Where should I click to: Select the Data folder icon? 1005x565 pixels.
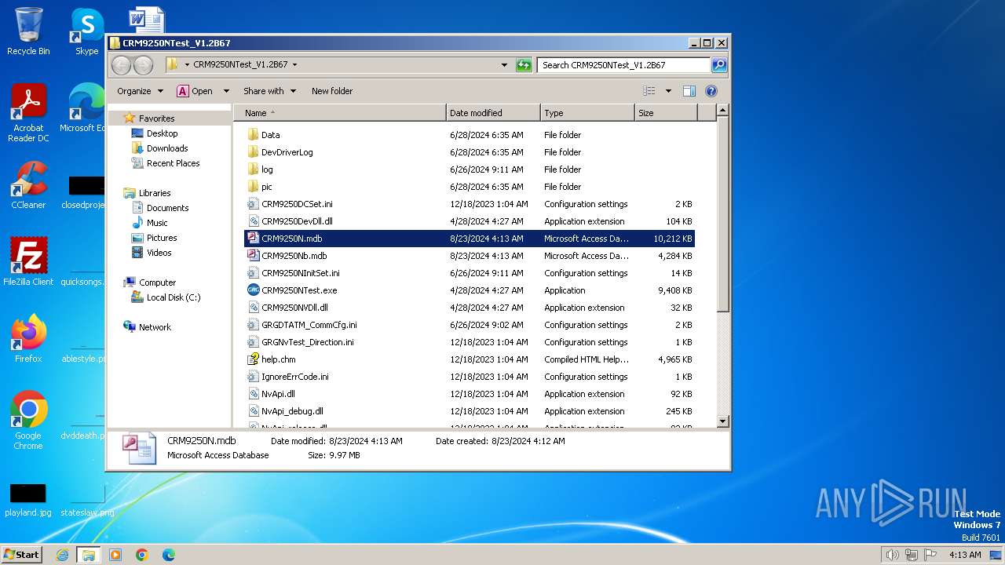click(x=253, y=135)
